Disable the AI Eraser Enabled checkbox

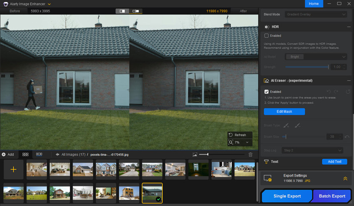coord(267,92)
